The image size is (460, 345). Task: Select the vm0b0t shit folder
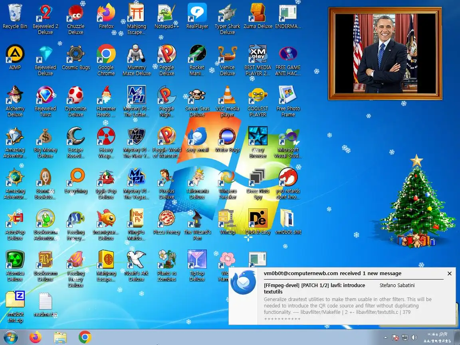point(288,222)
